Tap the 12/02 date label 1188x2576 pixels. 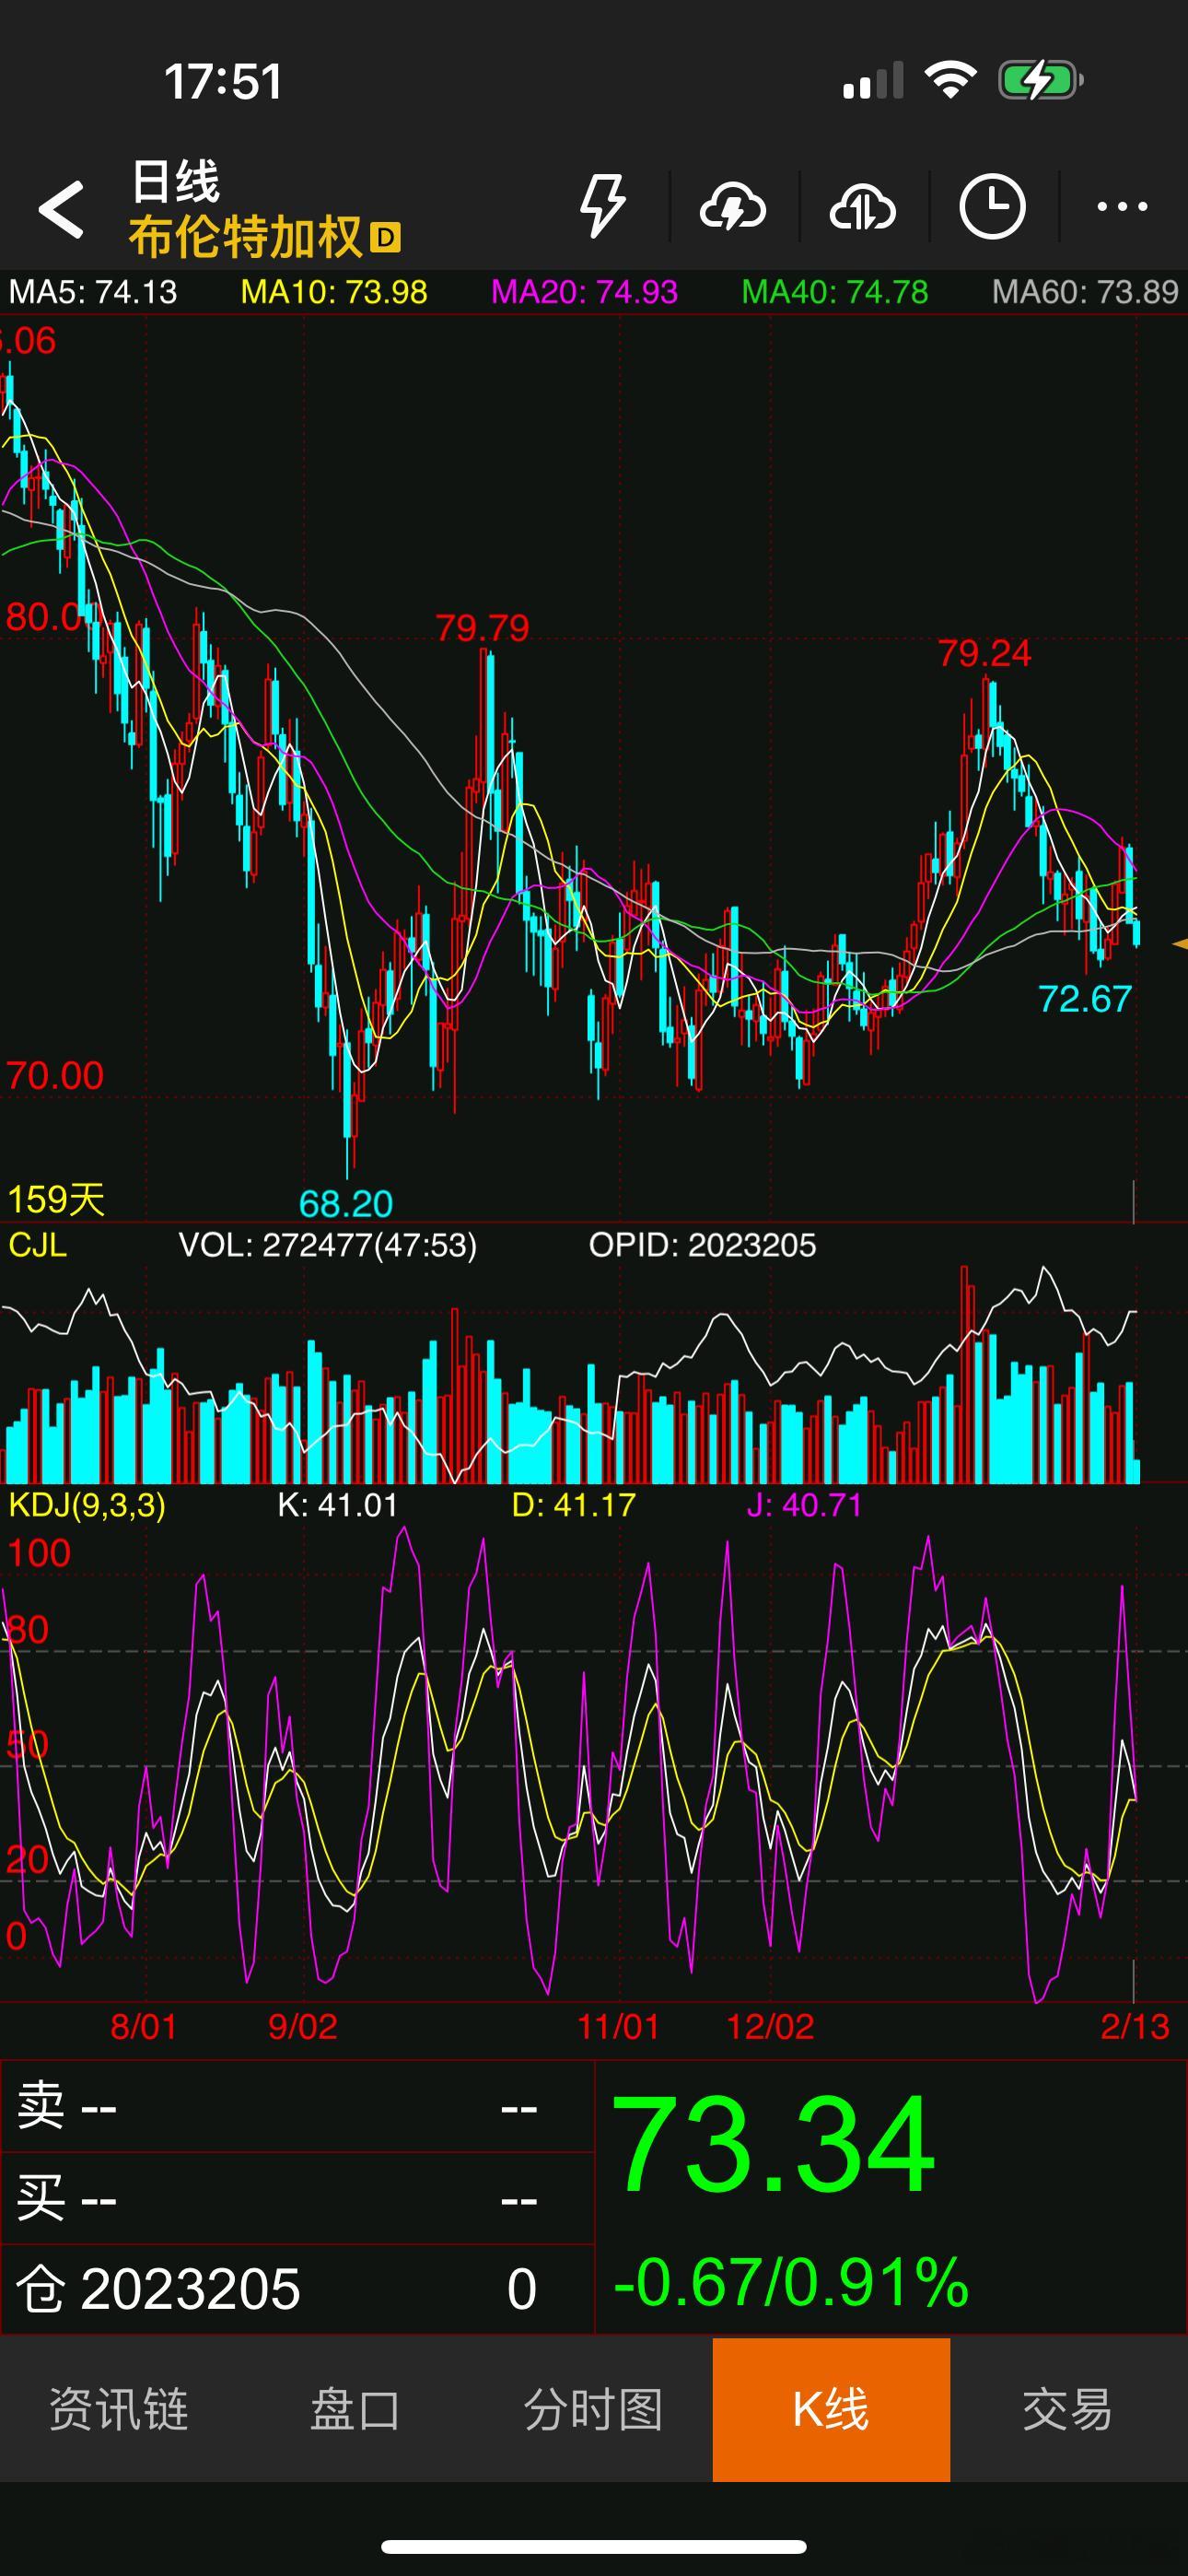[x=770, y=2027]
